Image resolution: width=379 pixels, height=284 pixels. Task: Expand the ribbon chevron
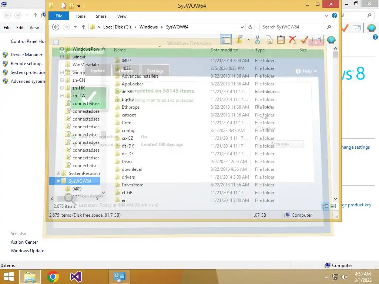(x=326, y=16)
